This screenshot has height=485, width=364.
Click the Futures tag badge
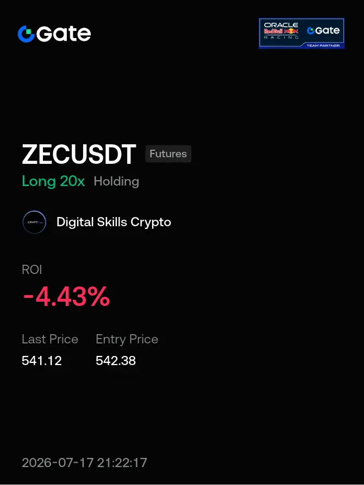[168, 154]
